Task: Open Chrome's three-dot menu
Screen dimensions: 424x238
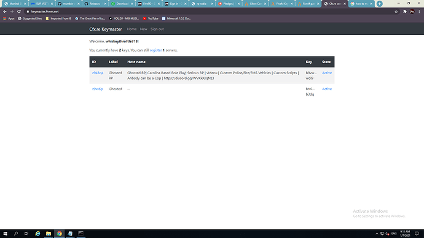Action: coord(419,12)
